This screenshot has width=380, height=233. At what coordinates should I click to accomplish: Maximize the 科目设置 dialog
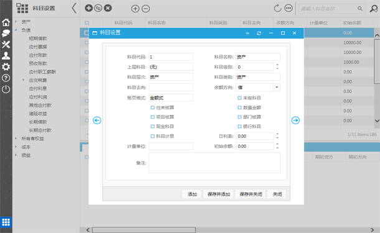click(283, 33)
